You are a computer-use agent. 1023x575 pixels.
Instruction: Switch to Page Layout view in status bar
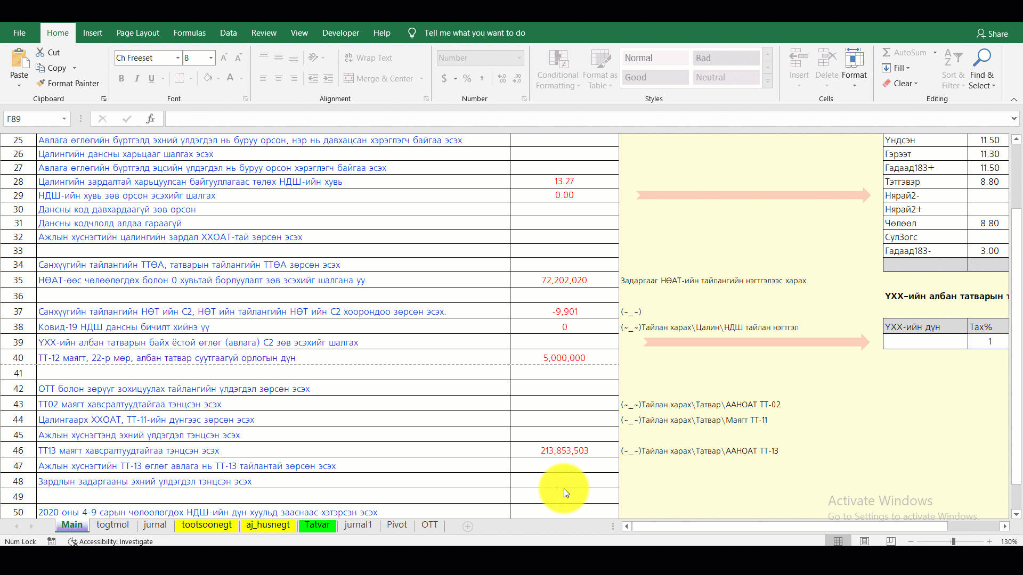point(864,541)
